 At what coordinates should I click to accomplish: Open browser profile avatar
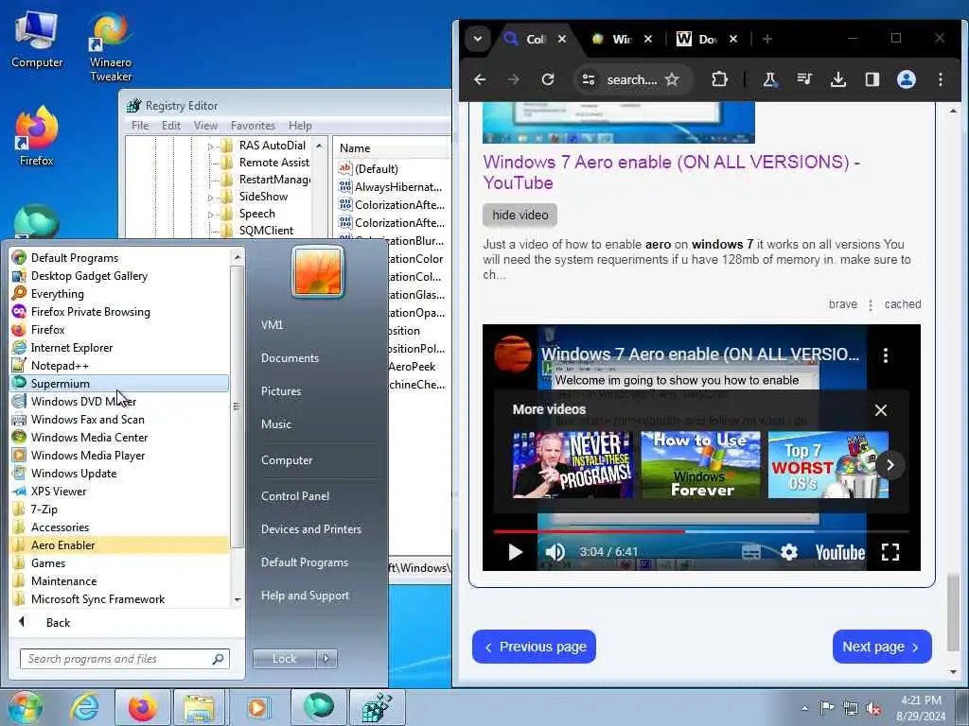[906, 79]
